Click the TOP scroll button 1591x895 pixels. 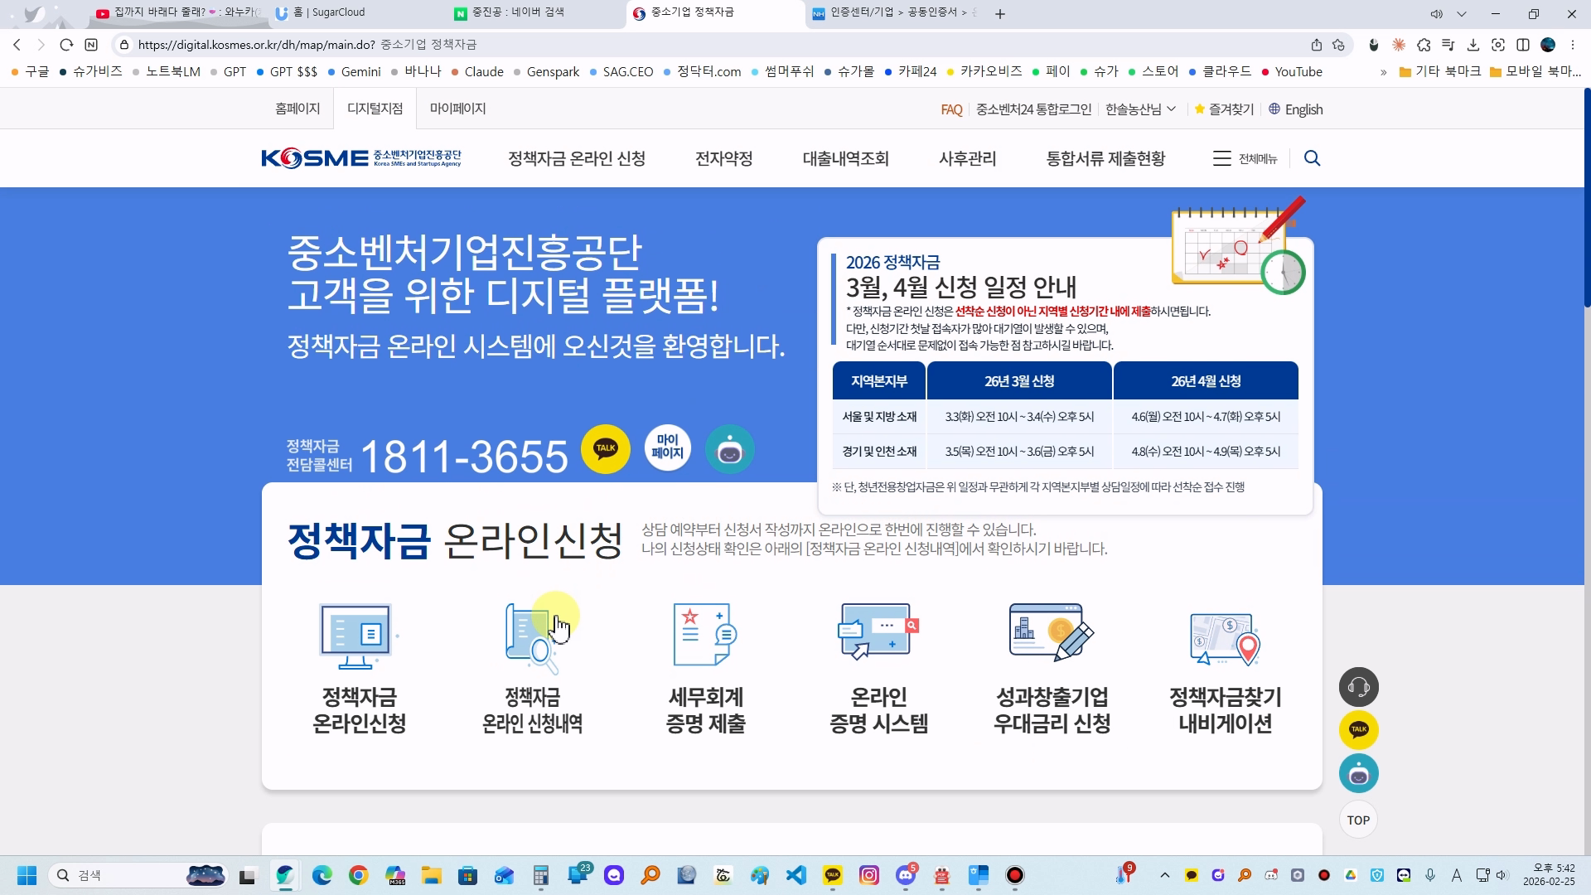click(x=1358, y=820)
